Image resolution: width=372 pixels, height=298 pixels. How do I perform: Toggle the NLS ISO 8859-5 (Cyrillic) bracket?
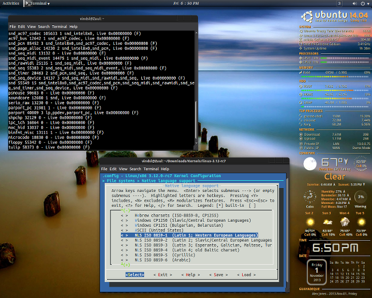[124, 255]
